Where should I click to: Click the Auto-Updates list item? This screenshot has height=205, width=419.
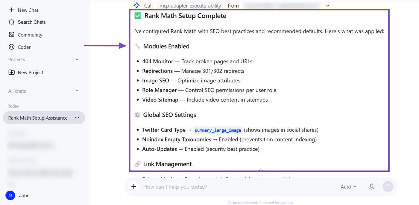pos(201,149)
